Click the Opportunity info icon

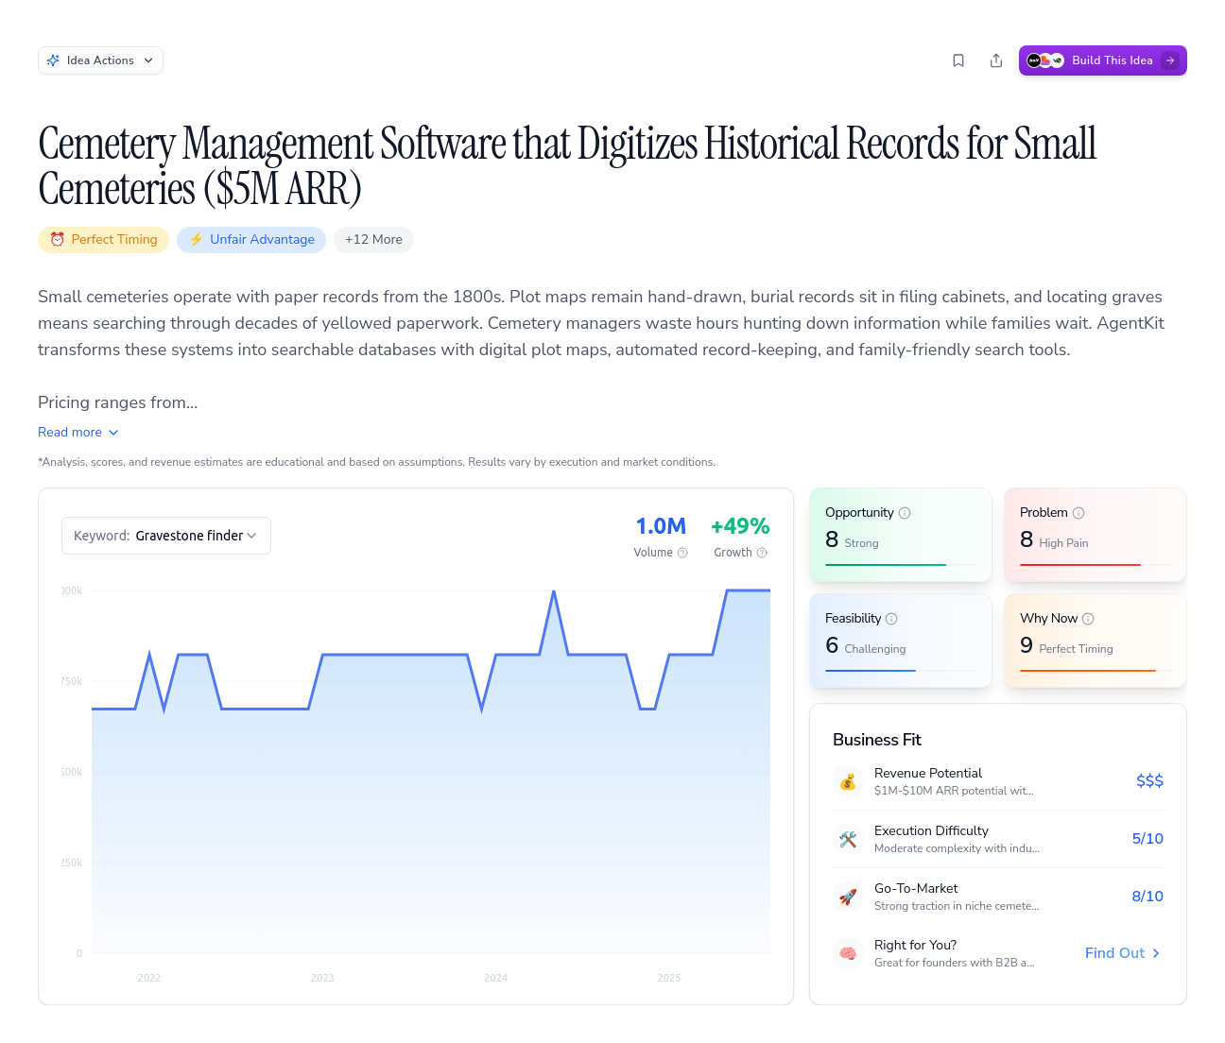coord(905,513)
